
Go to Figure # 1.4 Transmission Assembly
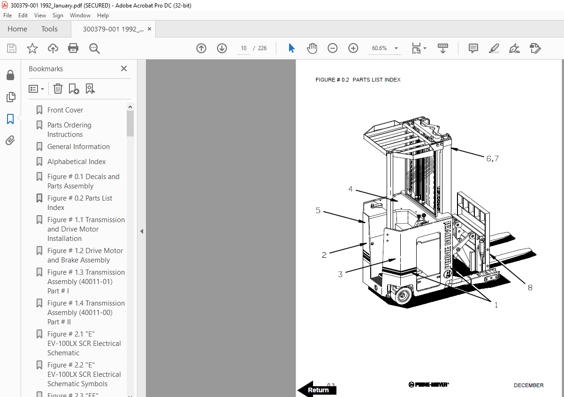click(x=86, y=313)
